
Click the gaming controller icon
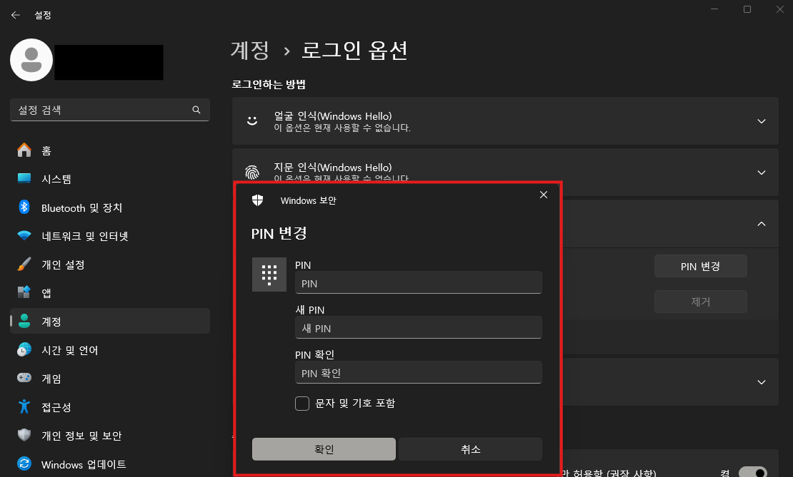[24, 378]
